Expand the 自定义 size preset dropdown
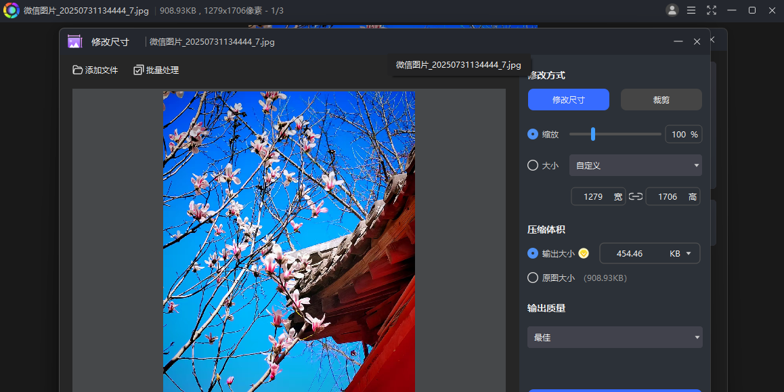 pyautogui.click(x=635, y=165)
